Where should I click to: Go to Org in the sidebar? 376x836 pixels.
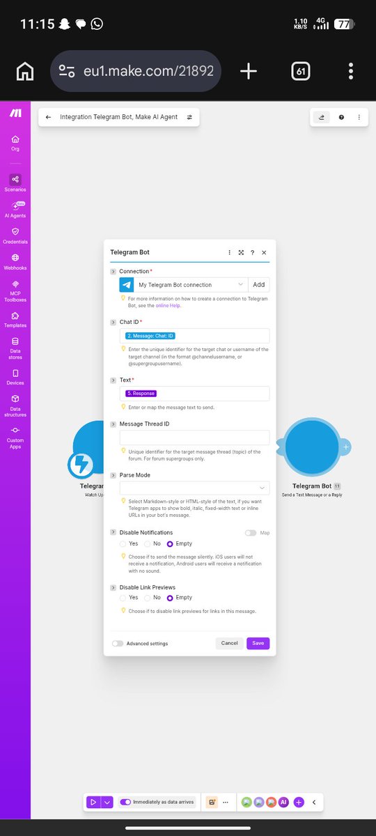tap(15, 143)
